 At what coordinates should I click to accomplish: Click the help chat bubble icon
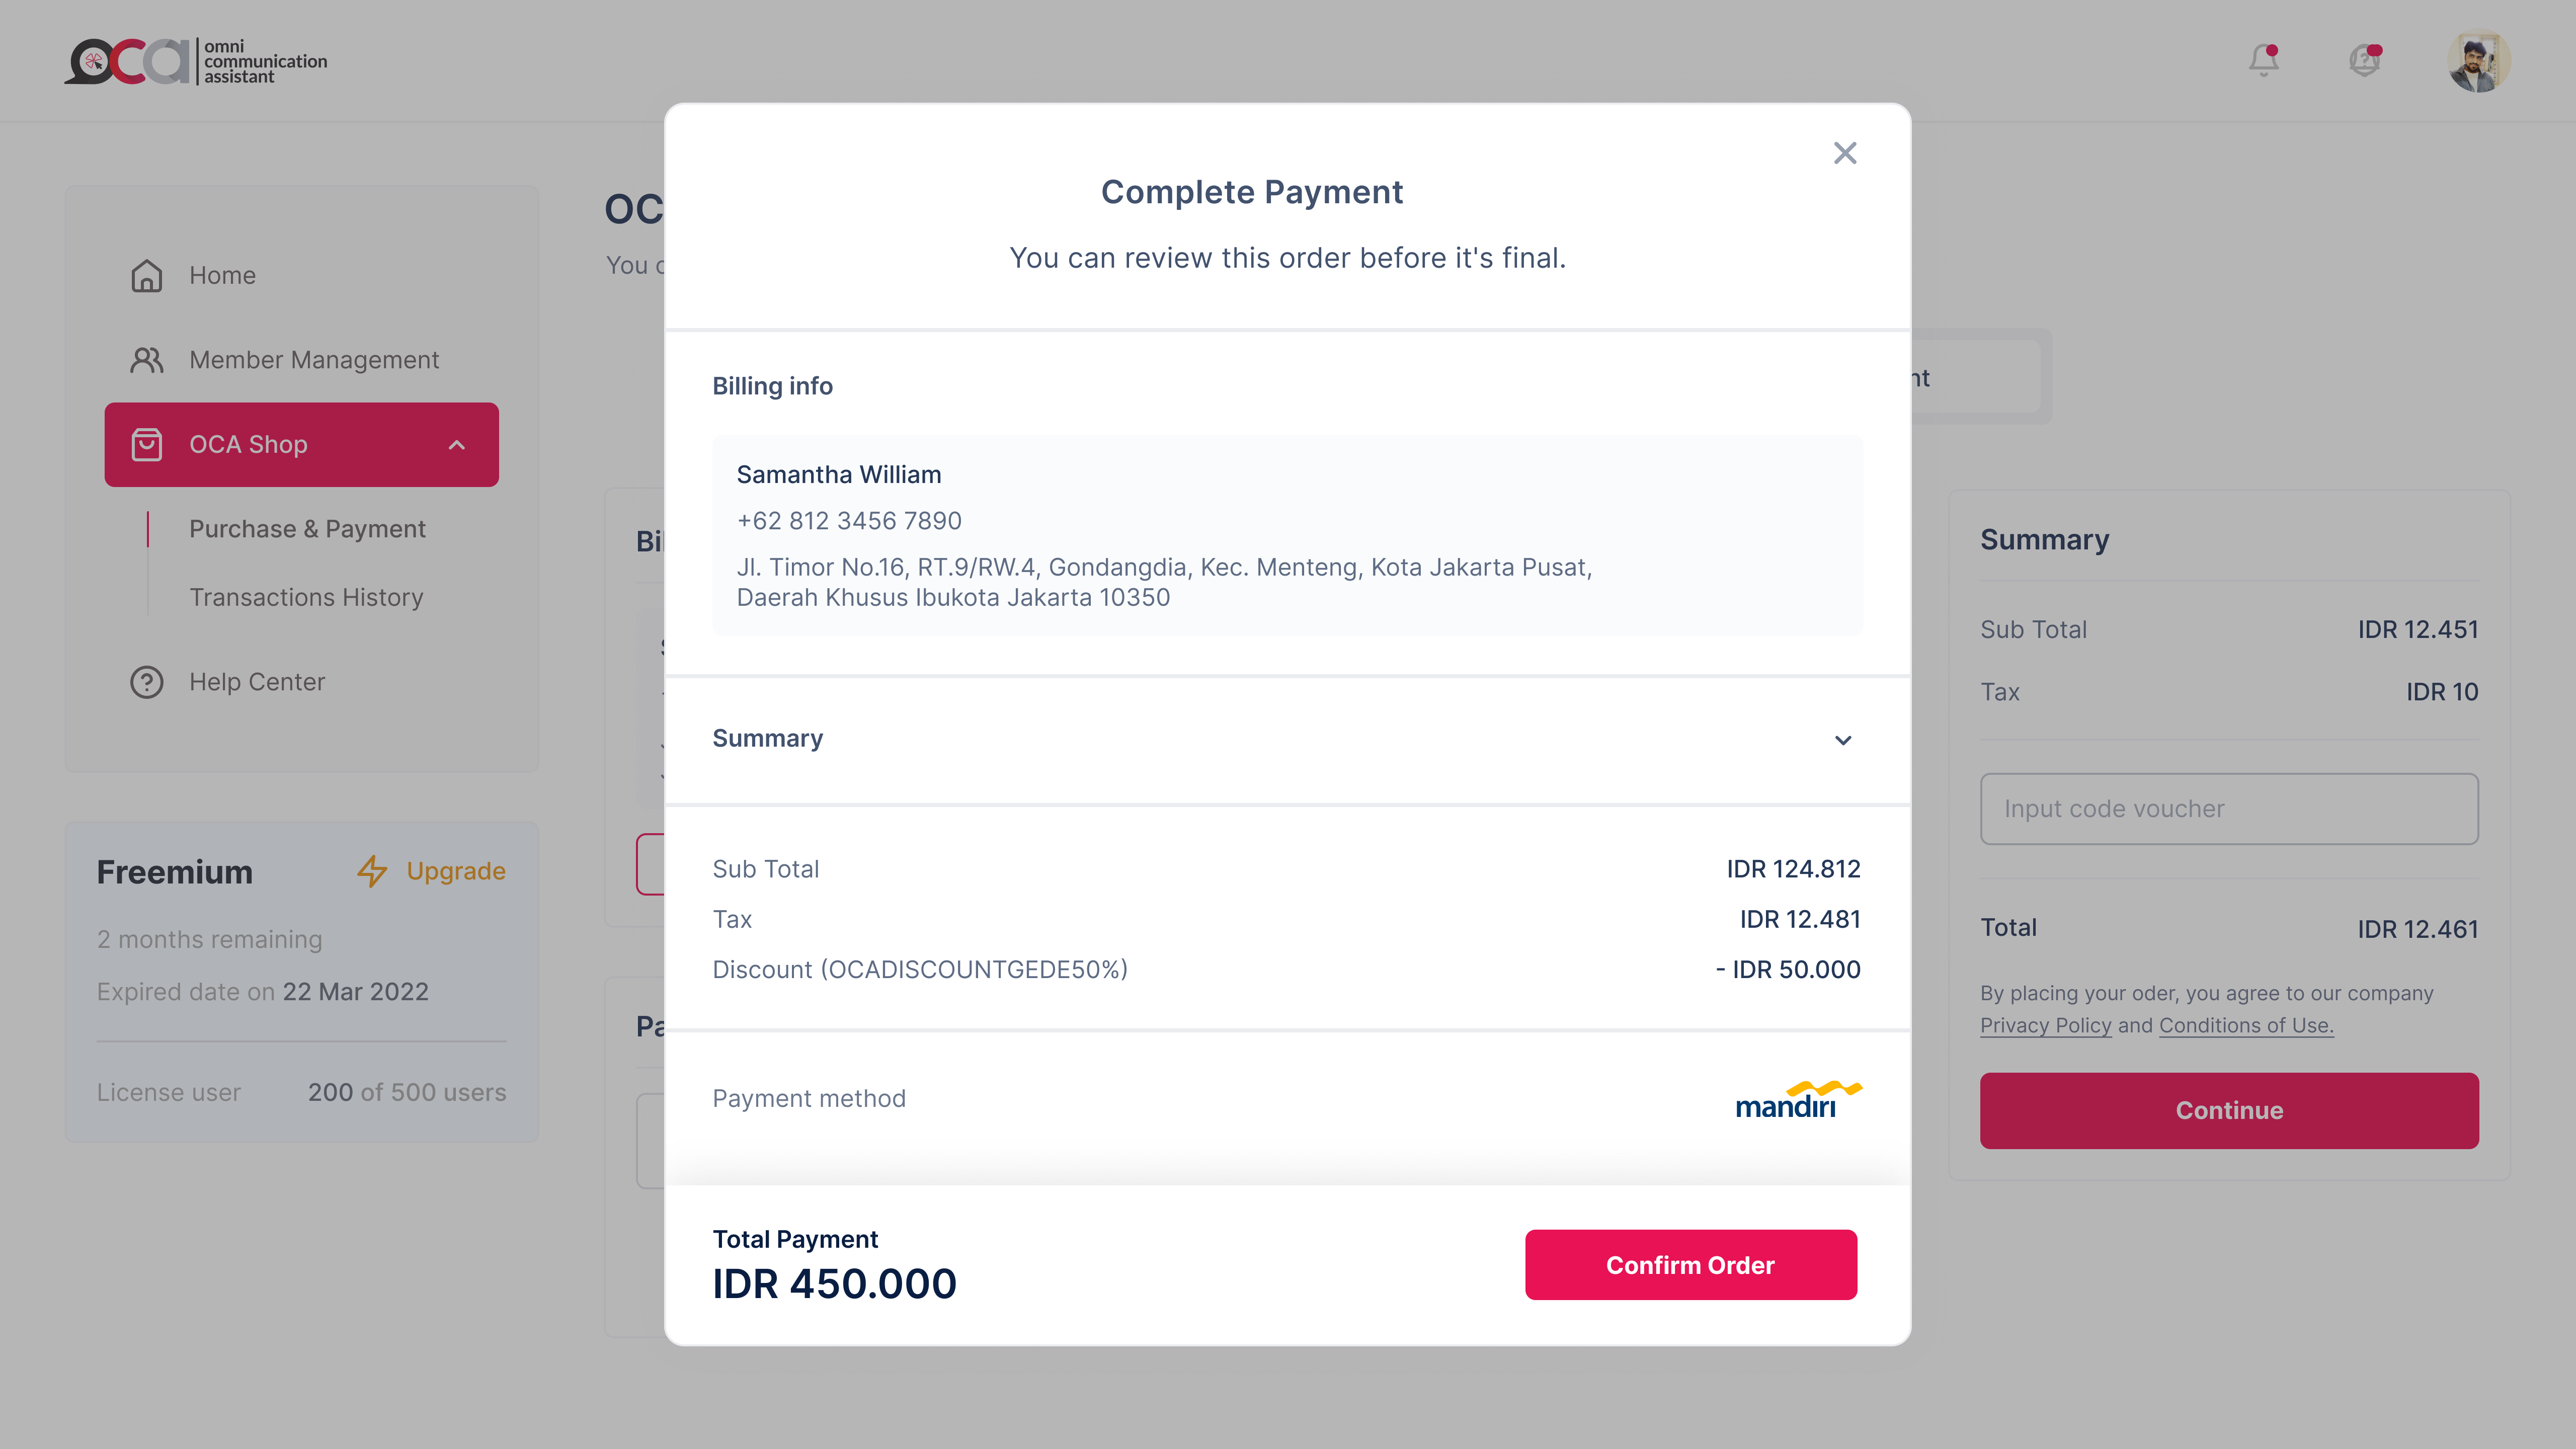tap(2364, 61)
